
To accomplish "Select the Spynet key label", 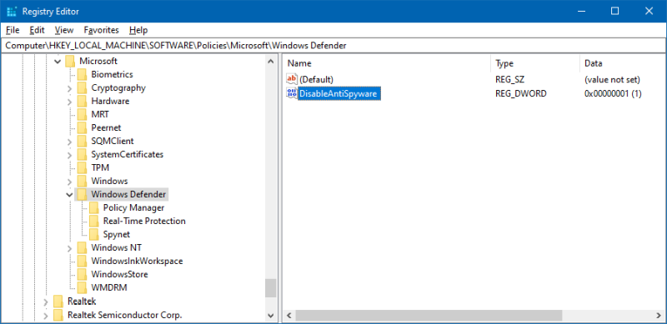I will pos(117,234).
